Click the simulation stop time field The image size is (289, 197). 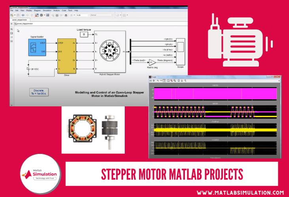click(x=82, y=15)
